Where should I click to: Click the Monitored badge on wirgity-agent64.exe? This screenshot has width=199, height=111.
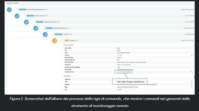[49, 28]
